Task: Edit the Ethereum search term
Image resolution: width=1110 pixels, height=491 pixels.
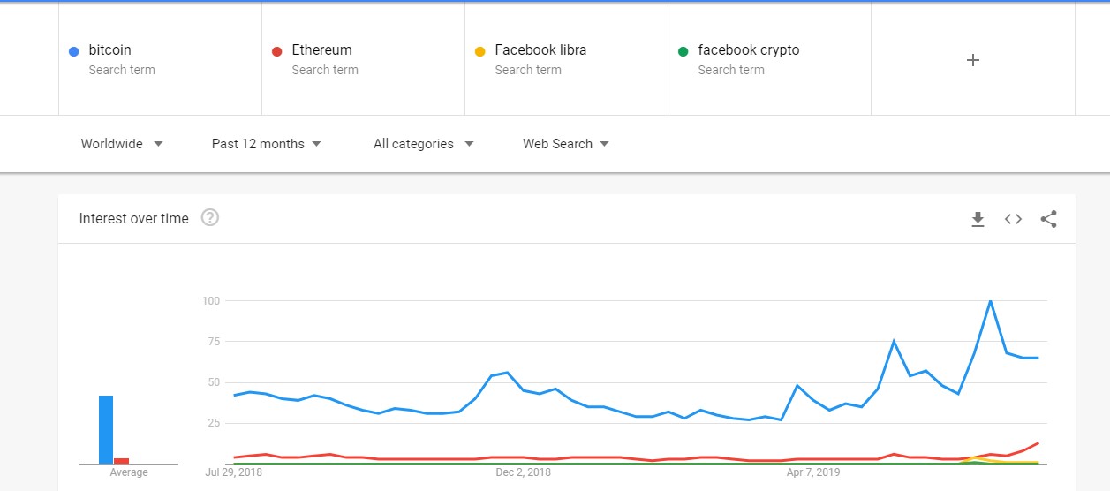Action: coord(321,50)
